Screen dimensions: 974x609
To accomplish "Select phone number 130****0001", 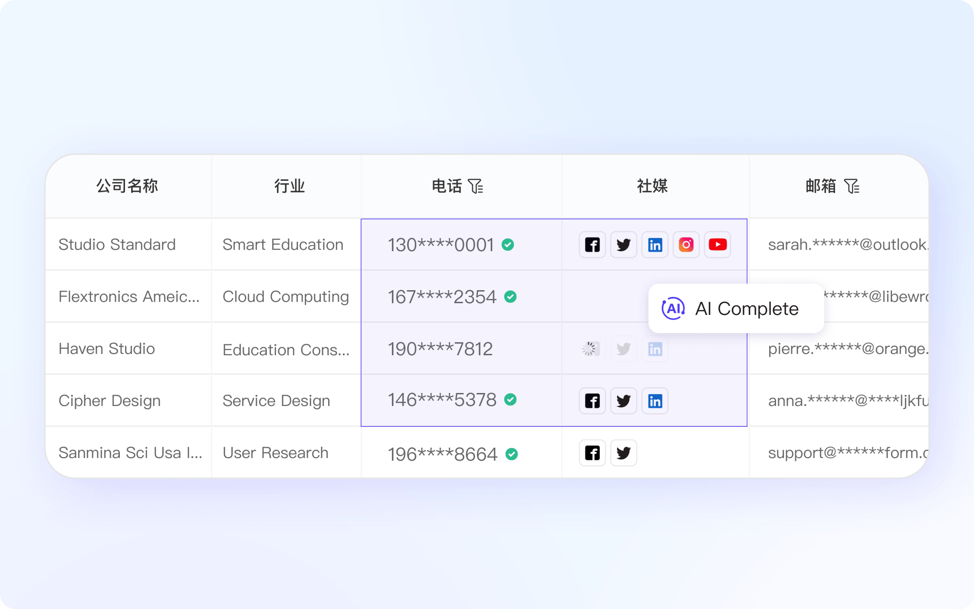I will pyautogui.click(x=441, y=245).
